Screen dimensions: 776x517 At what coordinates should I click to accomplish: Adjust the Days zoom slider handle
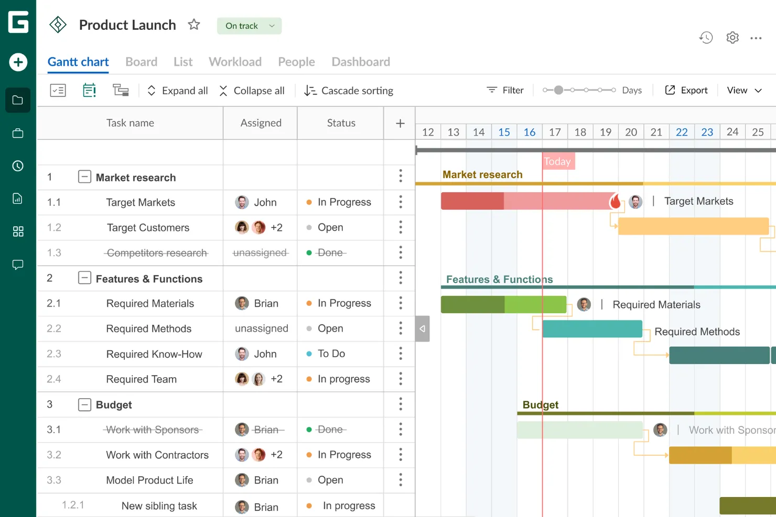coord(558,90)
